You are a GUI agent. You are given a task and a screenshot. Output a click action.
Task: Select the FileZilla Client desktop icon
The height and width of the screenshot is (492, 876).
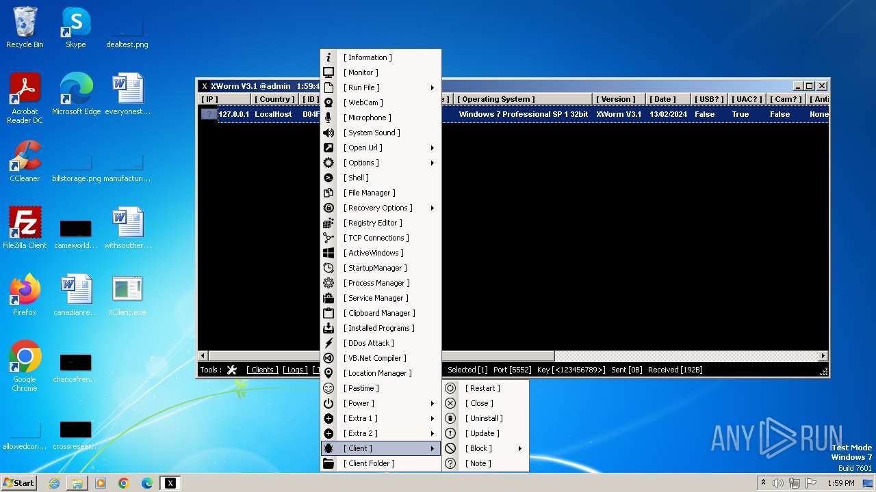25,228
